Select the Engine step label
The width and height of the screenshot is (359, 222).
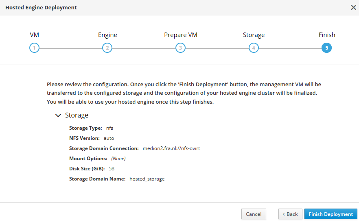[x=107, y=35]
